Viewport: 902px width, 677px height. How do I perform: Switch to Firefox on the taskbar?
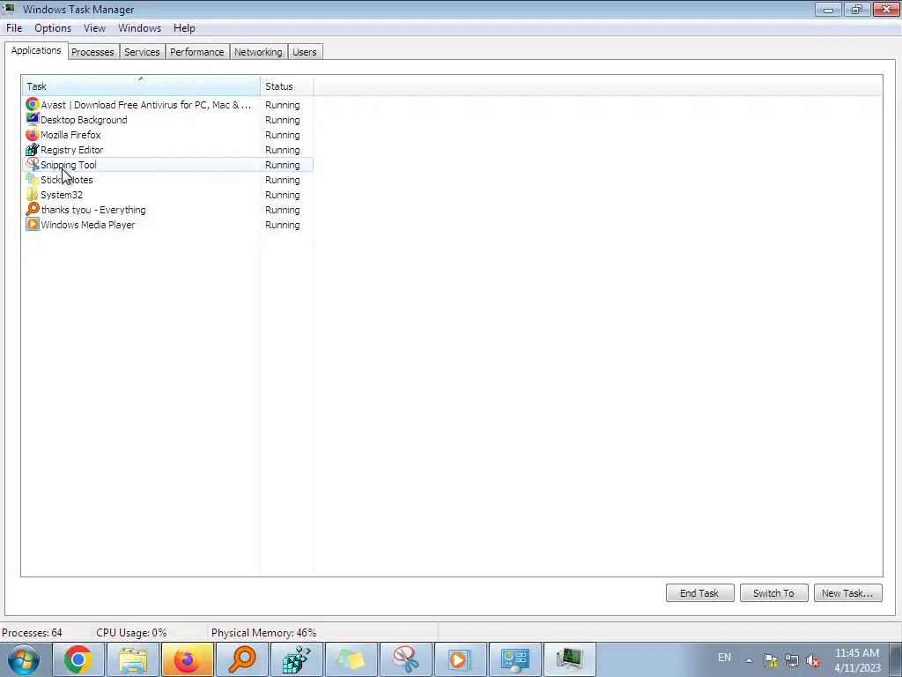(188, 659)
